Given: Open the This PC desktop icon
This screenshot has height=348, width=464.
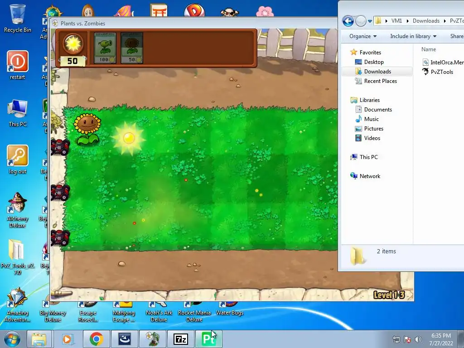Looking at the screenshot, I should (18, 113).
